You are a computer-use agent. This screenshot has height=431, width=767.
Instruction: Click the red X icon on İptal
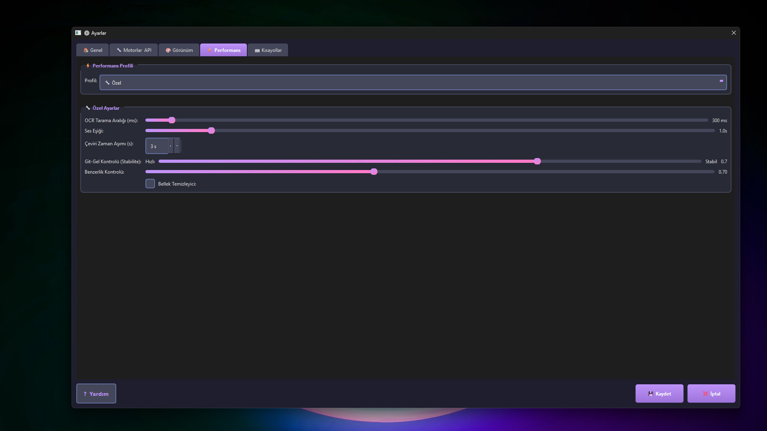click(705, 394)
